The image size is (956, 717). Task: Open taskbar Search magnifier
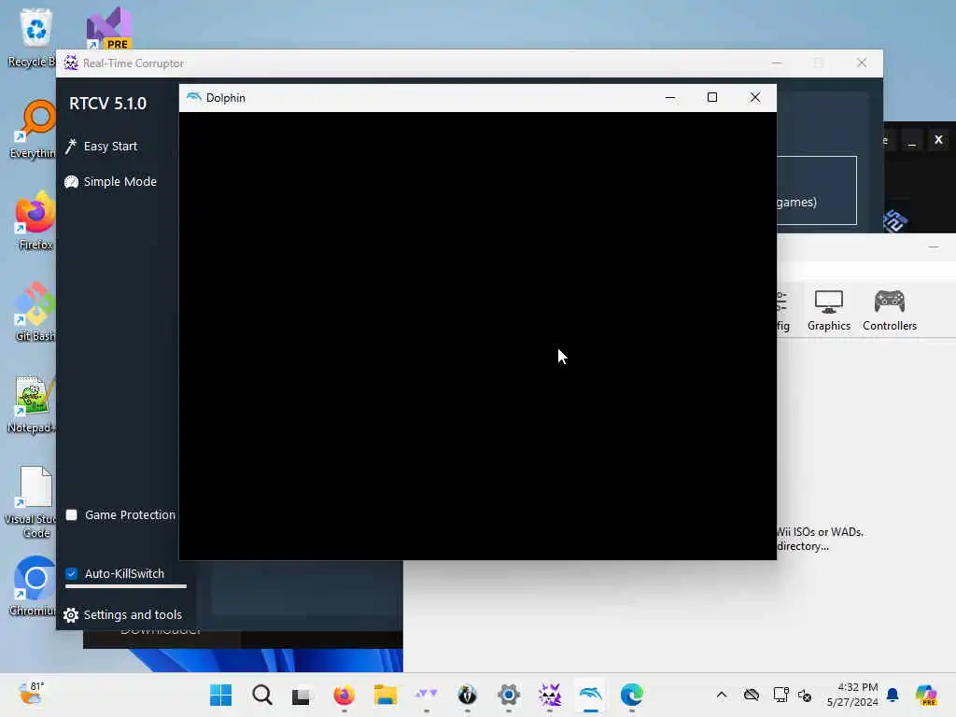click(262, 695)
